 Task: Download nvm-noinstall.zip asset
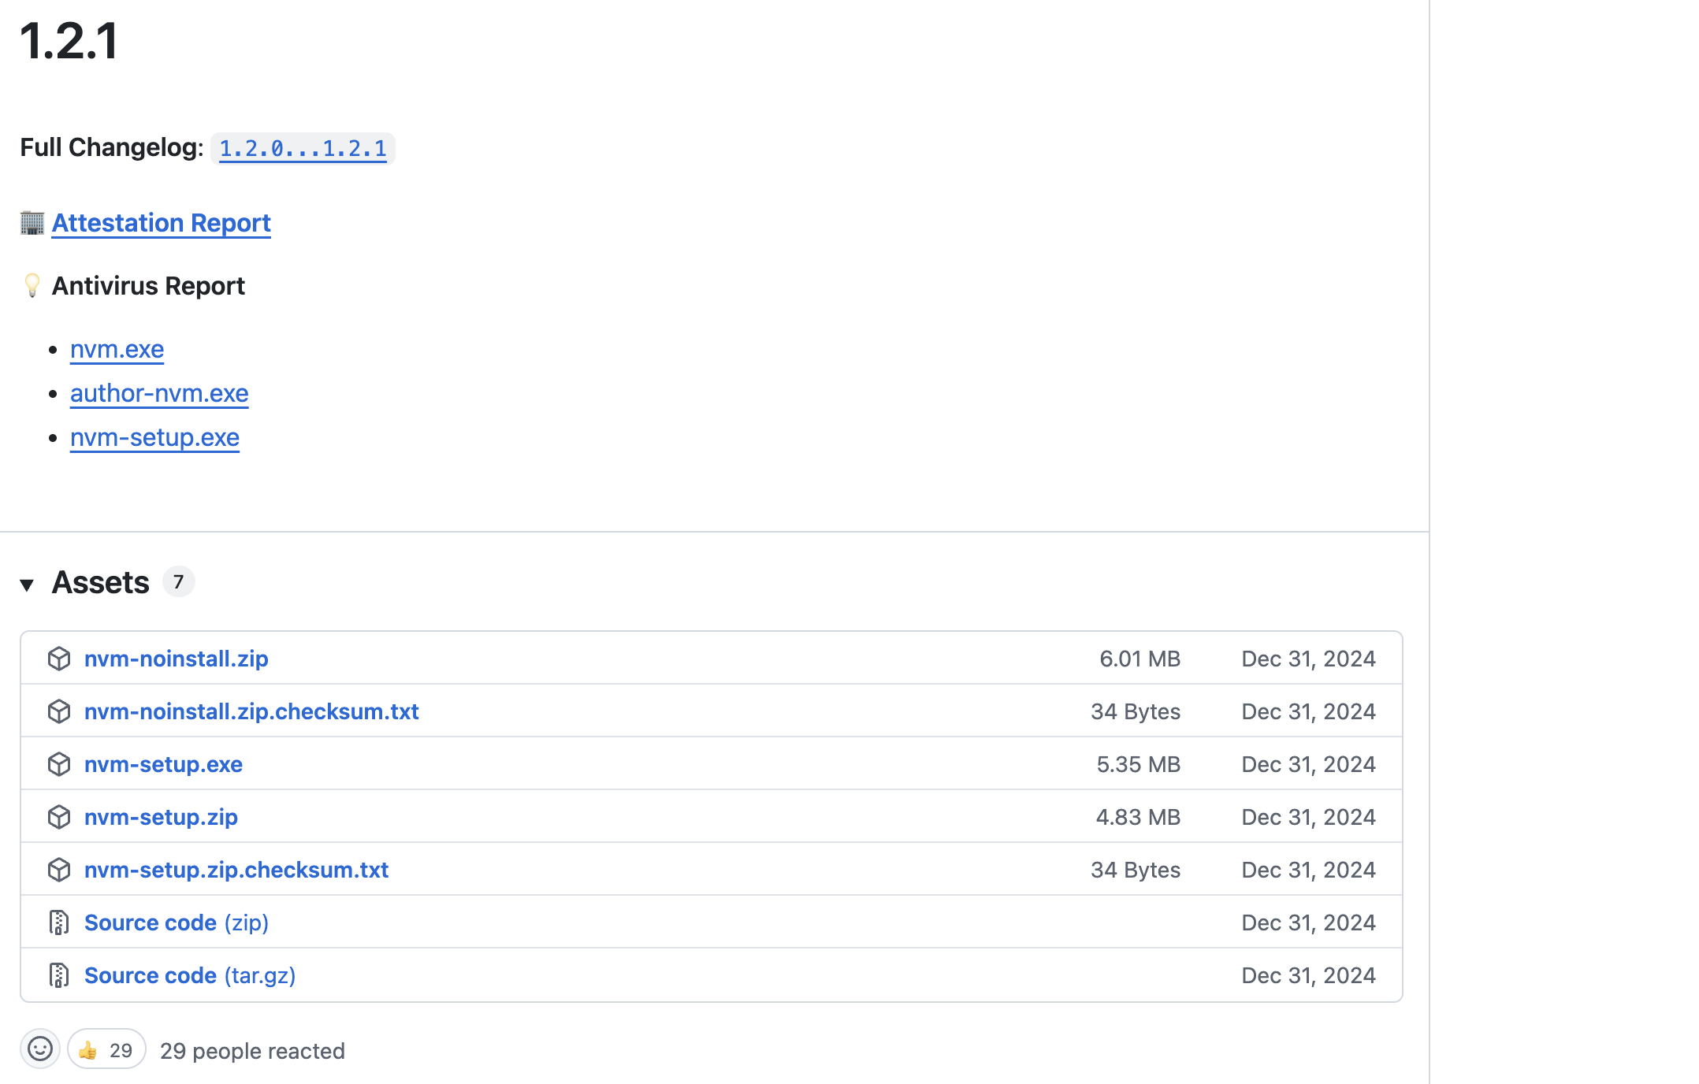click(x=177, y=659)
